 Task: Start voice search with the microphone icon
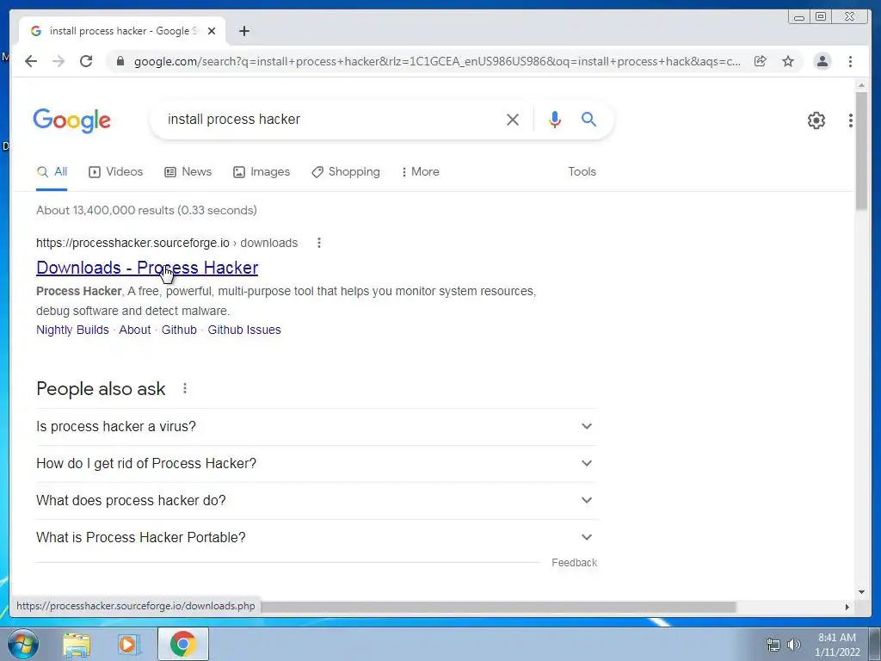(x=555, y=119)
